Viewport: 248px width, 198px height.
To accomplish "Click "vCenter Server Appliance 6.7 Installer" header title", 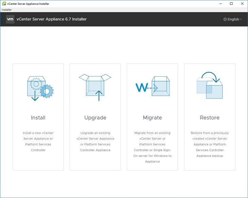I will tap(52, 19).
